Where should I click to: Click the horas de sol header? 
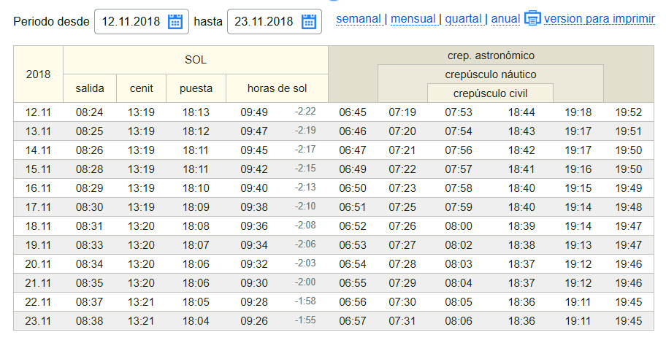pyautogui.click(x=277, y=88)
